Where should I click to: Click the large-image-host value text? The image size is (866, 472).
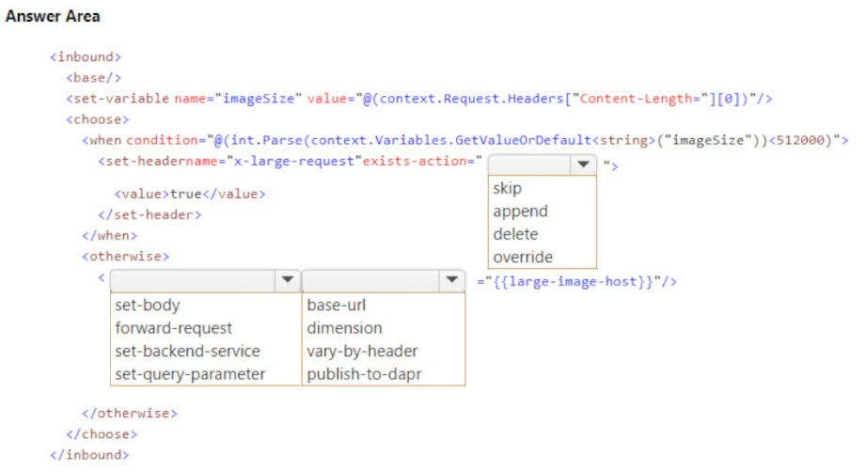573,281
